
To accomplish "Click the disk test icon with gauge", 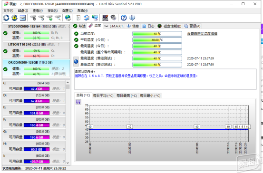I will (33, 18).
